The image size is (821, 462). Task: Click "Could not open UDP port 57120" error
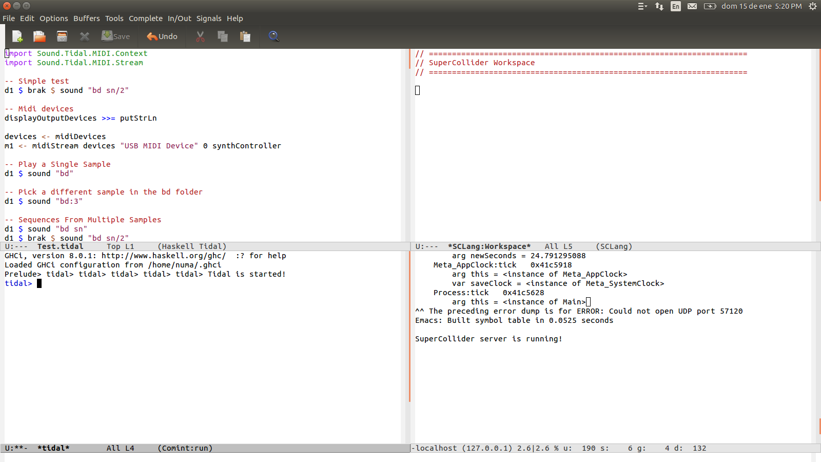point(676,311)
